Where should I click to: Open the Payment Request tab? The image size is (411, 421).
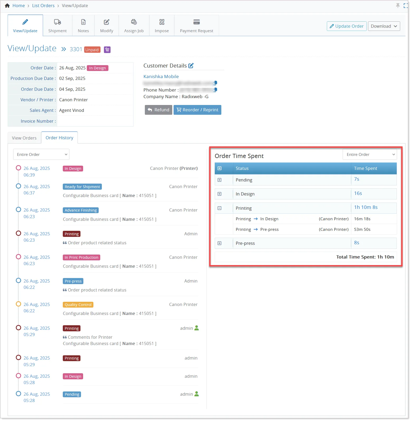197,26
